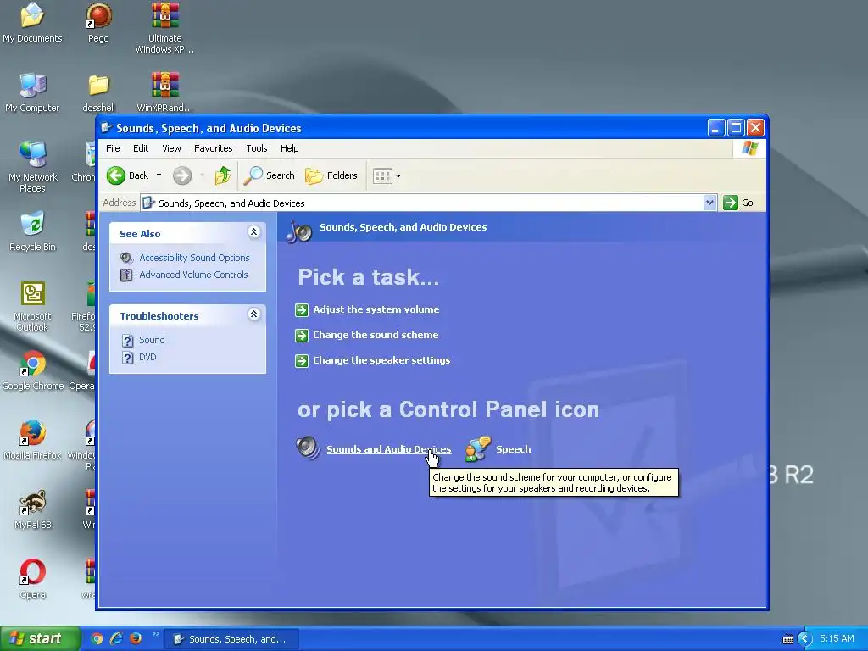Click the Go button
The height and width of the screenshot is (651, 868).
tap(738, 203)
